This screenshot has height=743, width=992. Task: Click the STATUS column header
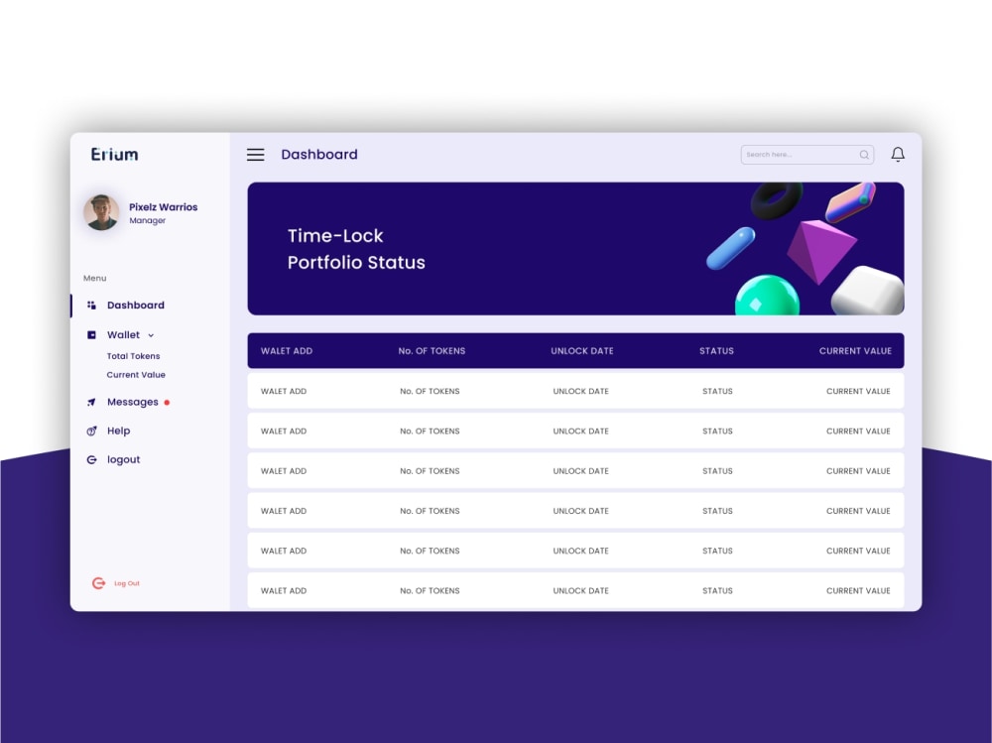point(716,350)
